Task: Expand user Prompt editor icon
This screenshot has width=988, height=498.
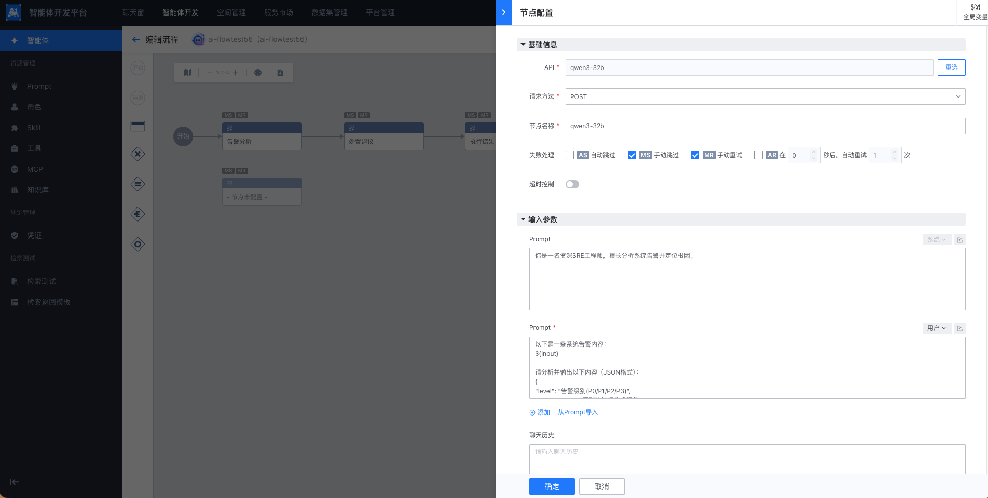Action: 959,328
